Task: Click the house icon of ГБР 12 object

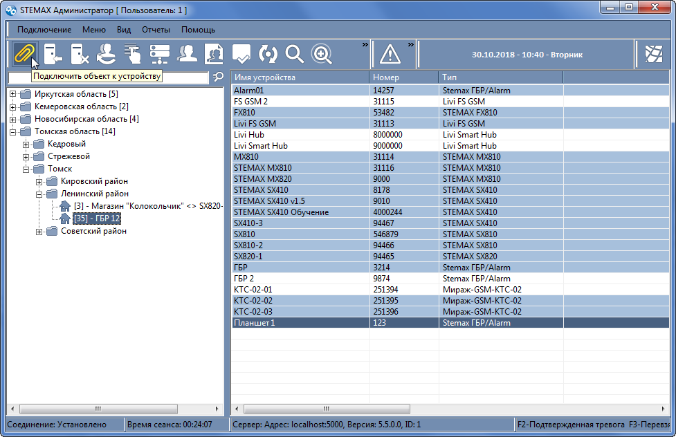Action: [x=65, y=218]
